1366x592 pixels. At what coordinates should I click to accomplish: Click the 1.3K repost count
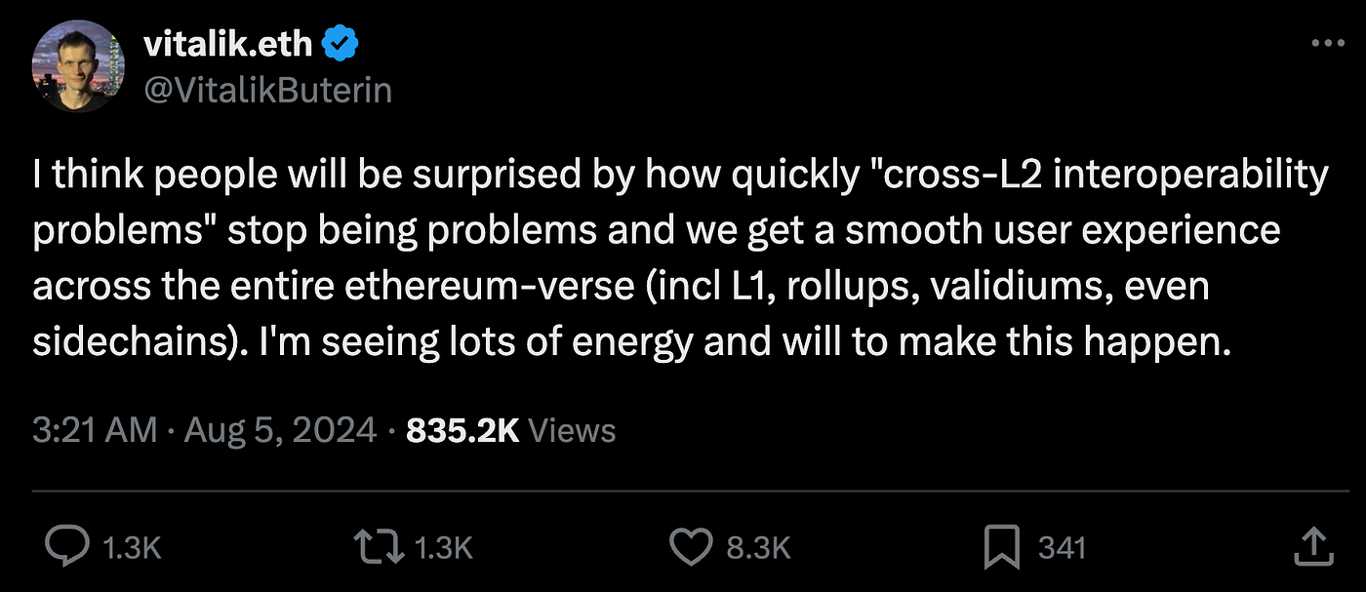[445, 548]
